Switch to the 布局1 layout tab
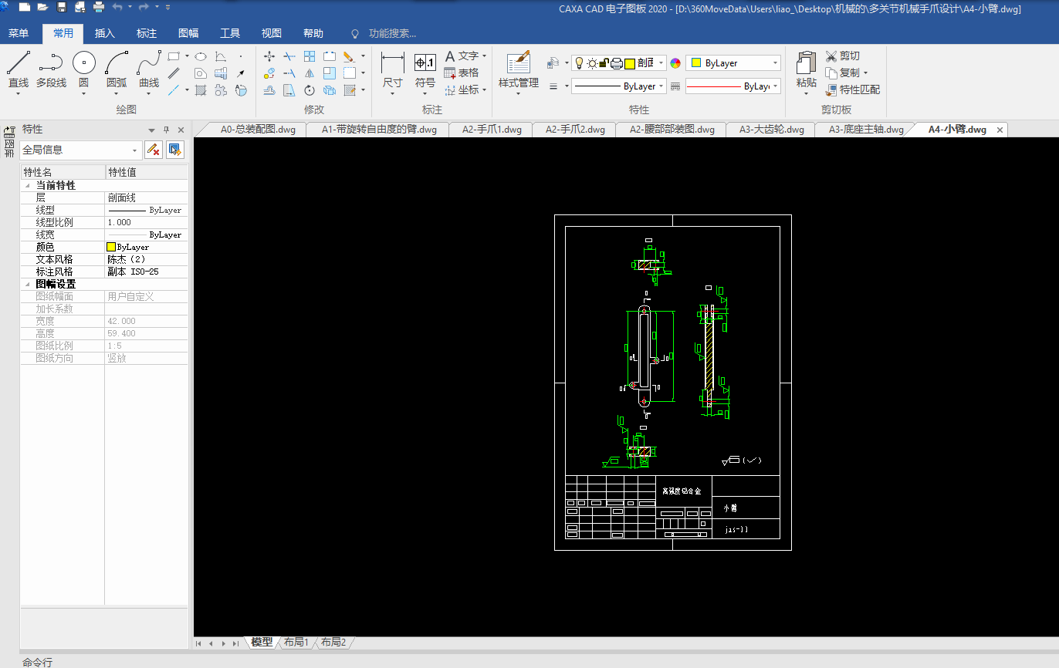Viewport: 1059px width, 668px height. pyautogui.click(x=296, y=642)
